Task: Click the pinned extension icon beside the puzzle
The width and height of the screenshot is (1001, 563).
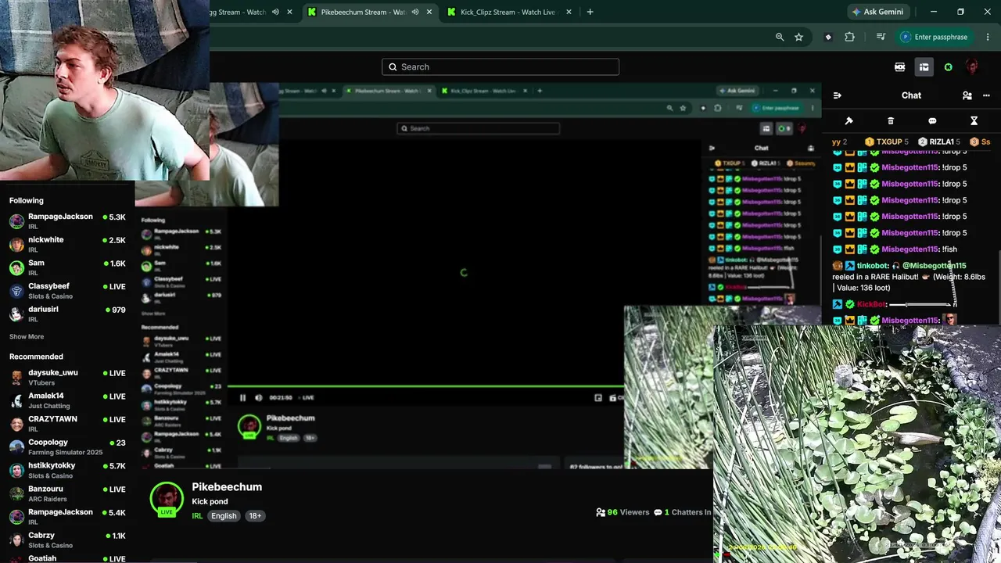Action: (x=828, y=37)
